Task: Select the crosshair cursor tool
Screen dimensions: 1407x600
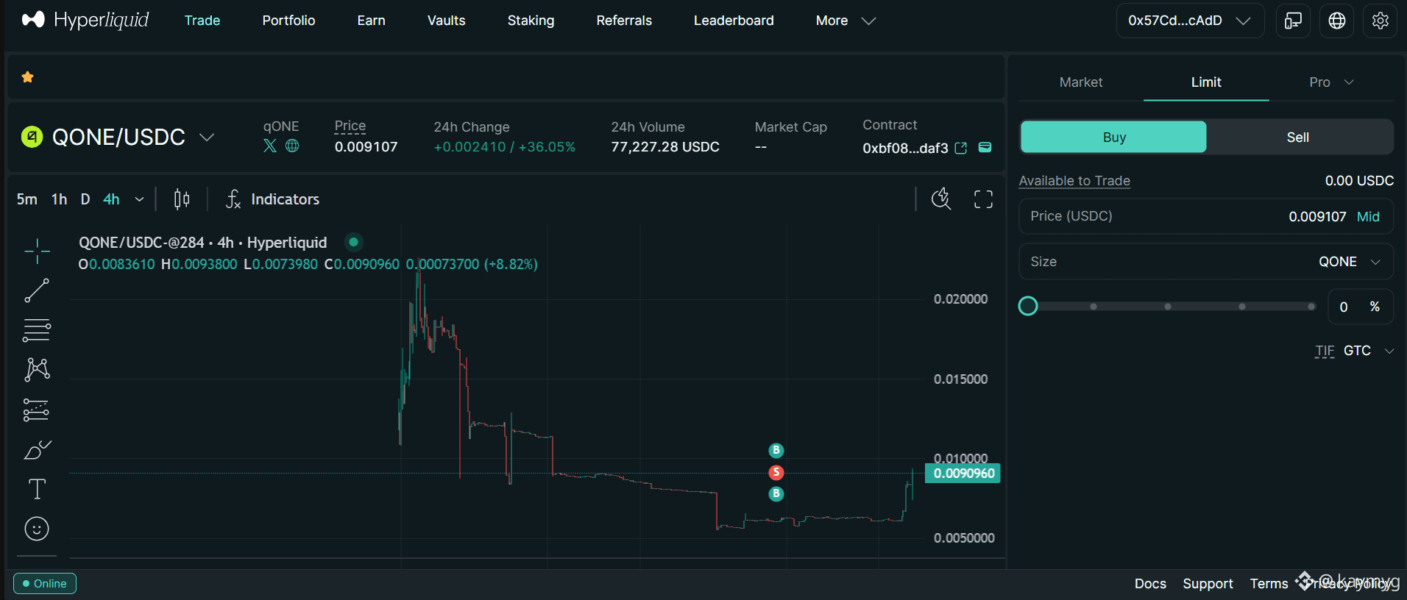Action: point(37,251)
